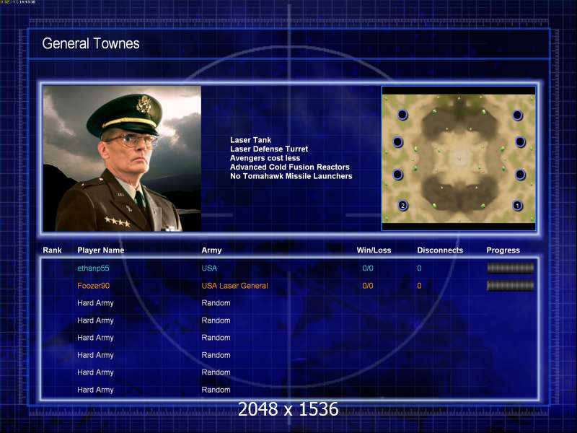Click Foozer90's loading progress bar

[x=511, y=285]
